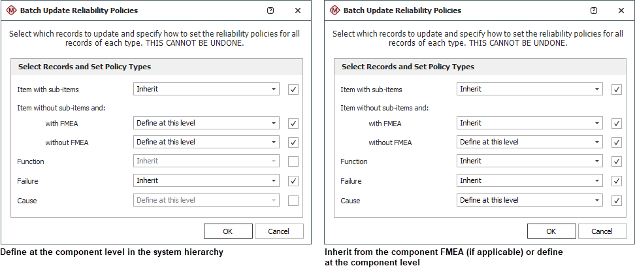Click Cancel in the right dialog
635x268 pixels.
602,231
